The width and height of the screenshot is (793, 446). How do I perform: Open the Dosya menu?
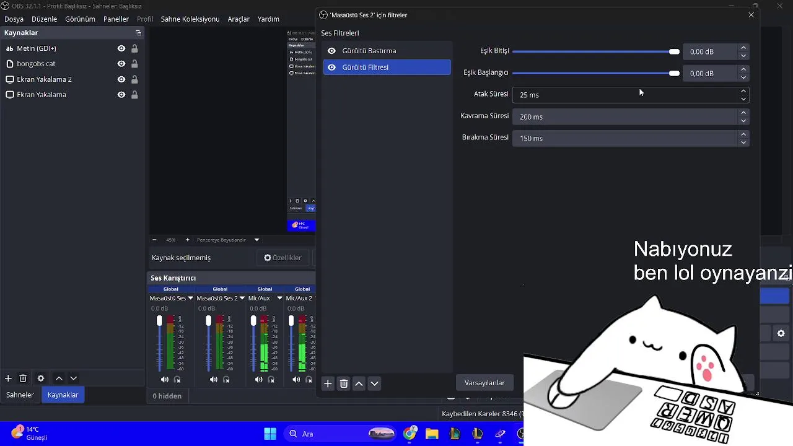click(x=14, y=19)
